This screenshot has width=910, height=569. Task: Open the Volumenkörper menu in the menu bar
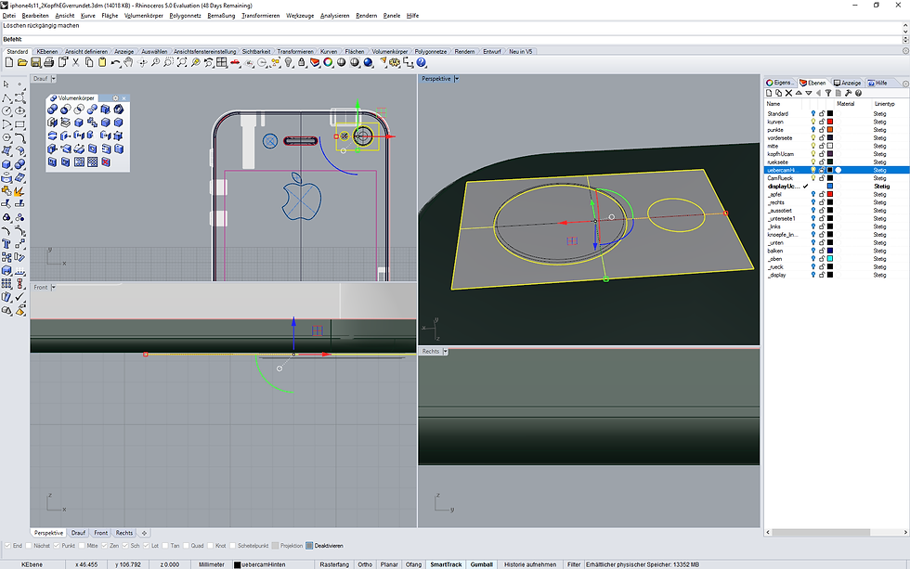point(143,16)
